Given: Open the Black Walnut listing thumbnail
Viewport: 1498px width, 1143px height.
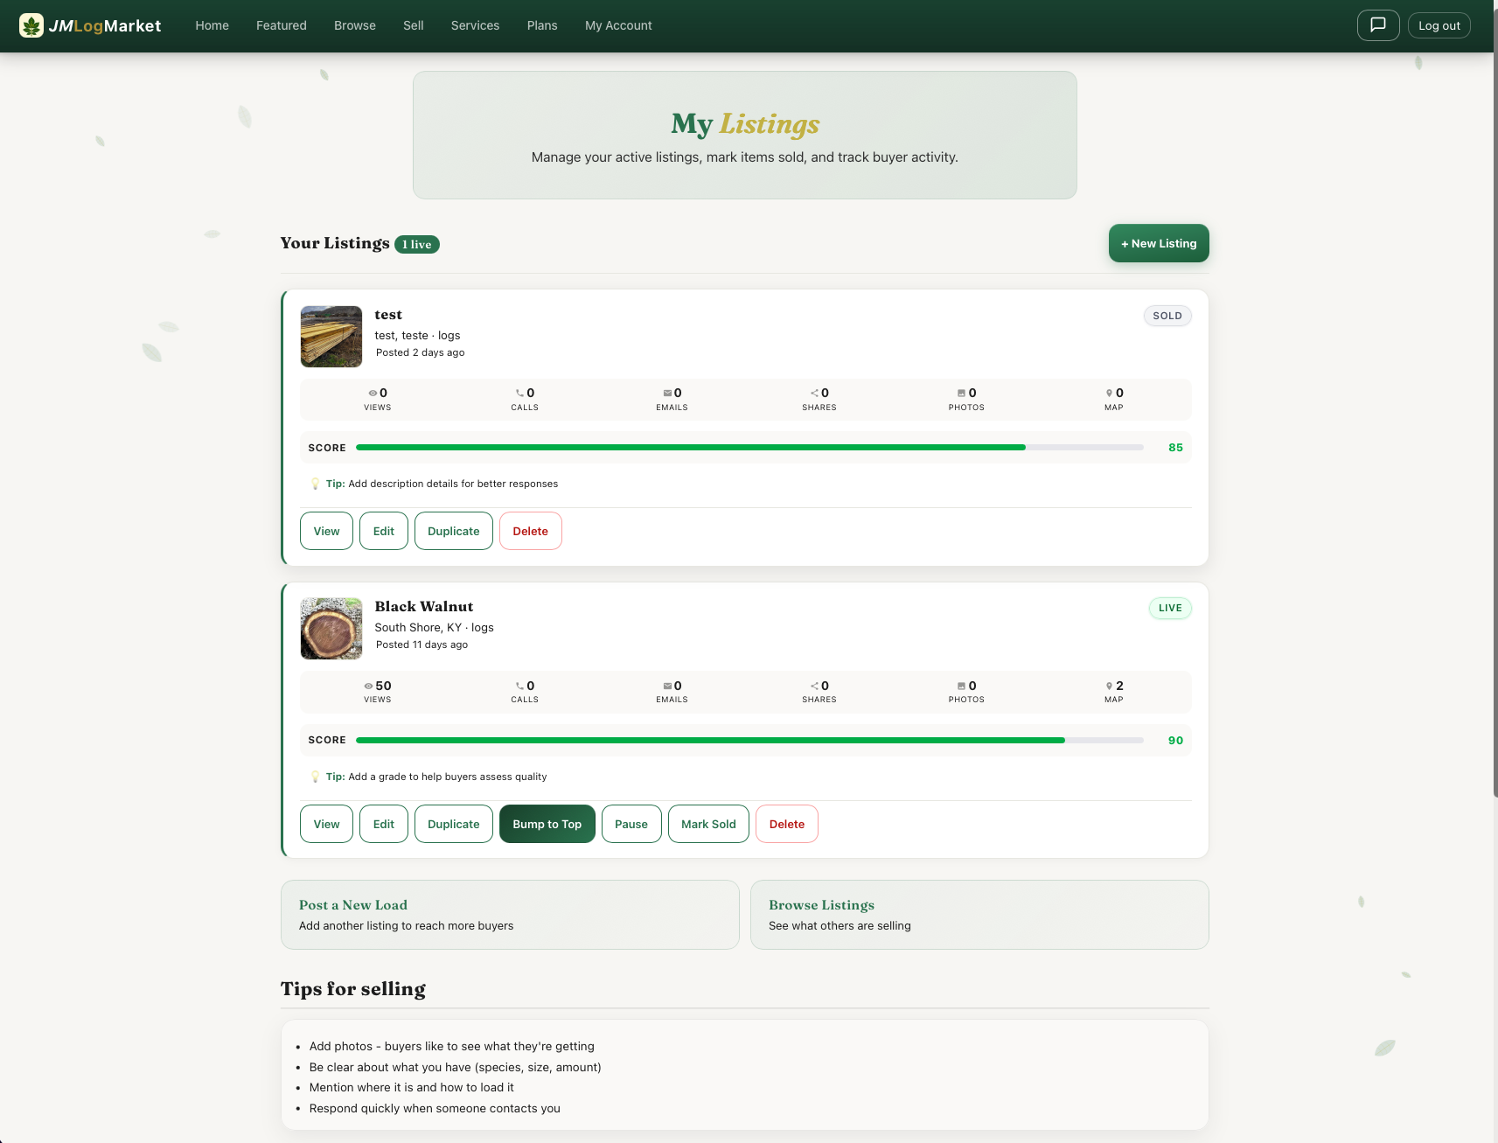Looking at the screenshot, I should (331, 628).
